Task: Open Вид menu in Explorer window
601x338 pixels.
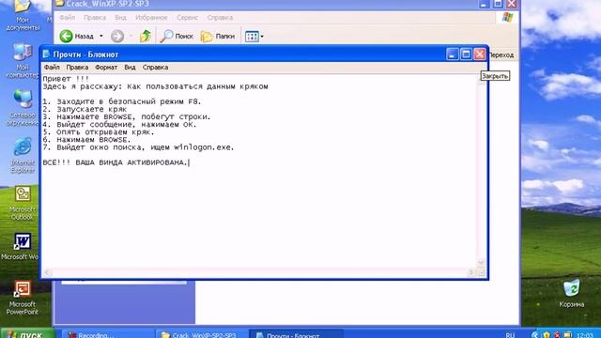Action: 120,18
